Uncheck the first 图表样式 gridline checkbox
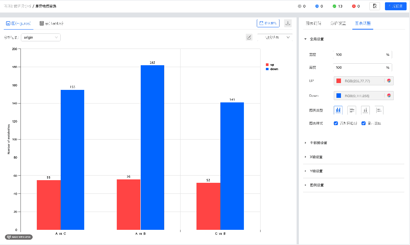The image size is (410, 245). (x=336, y=123)
